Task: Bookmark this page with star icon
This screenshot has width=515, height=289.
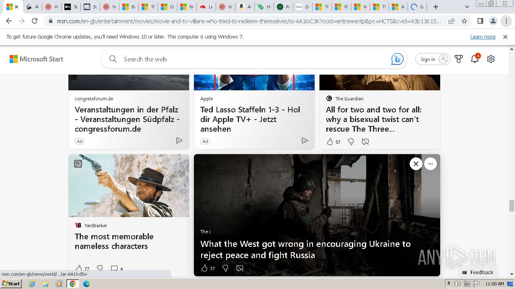Action: coord(464,21)
